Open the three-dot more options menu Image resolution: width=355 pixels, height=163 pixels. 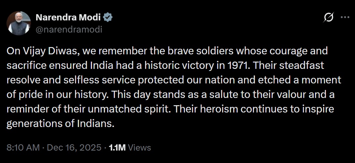tap(345, 17)
